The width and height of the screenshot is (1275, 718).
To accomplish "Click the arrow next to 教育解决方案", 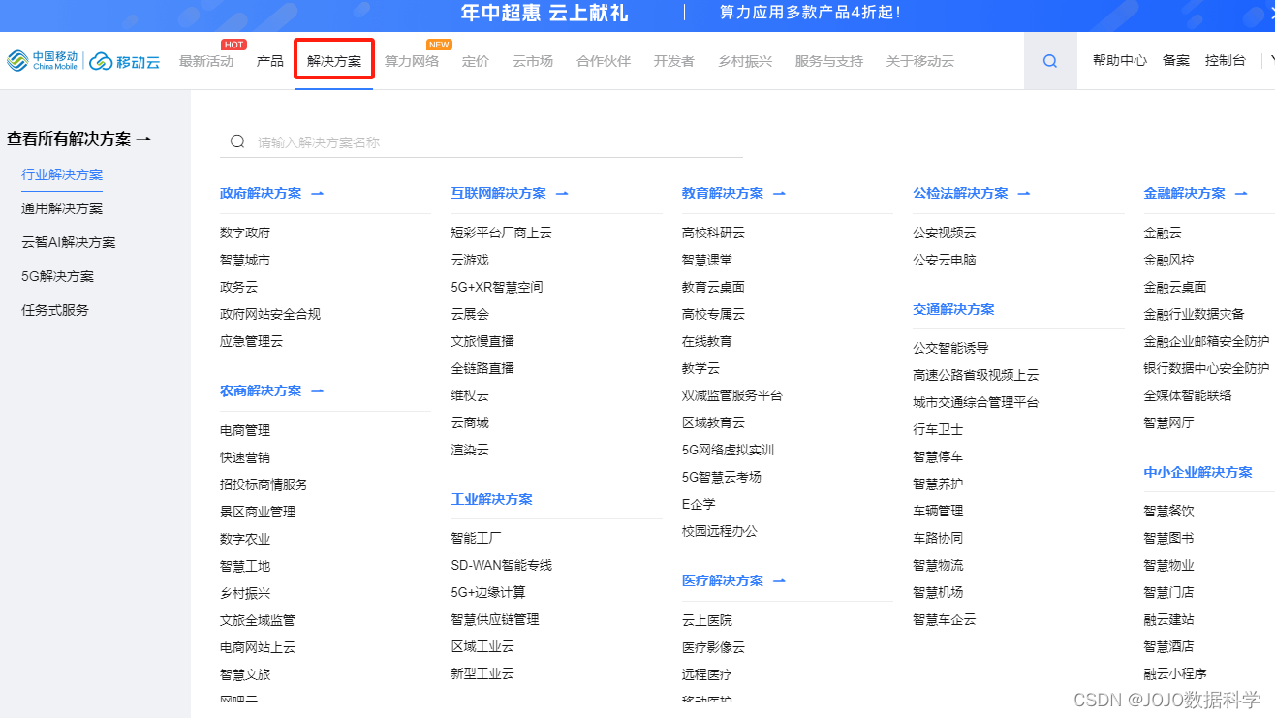I will [x=779, y=194].
